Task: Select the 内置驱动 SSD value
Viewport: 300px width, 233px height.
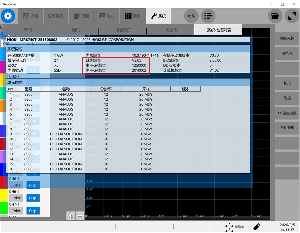Action: tap(57, 70)
